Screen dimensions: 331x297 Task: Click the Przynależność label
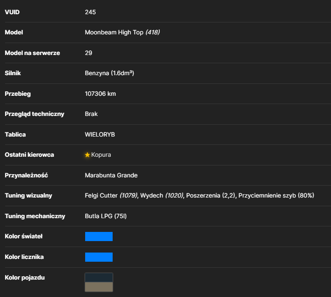[27, 175]
